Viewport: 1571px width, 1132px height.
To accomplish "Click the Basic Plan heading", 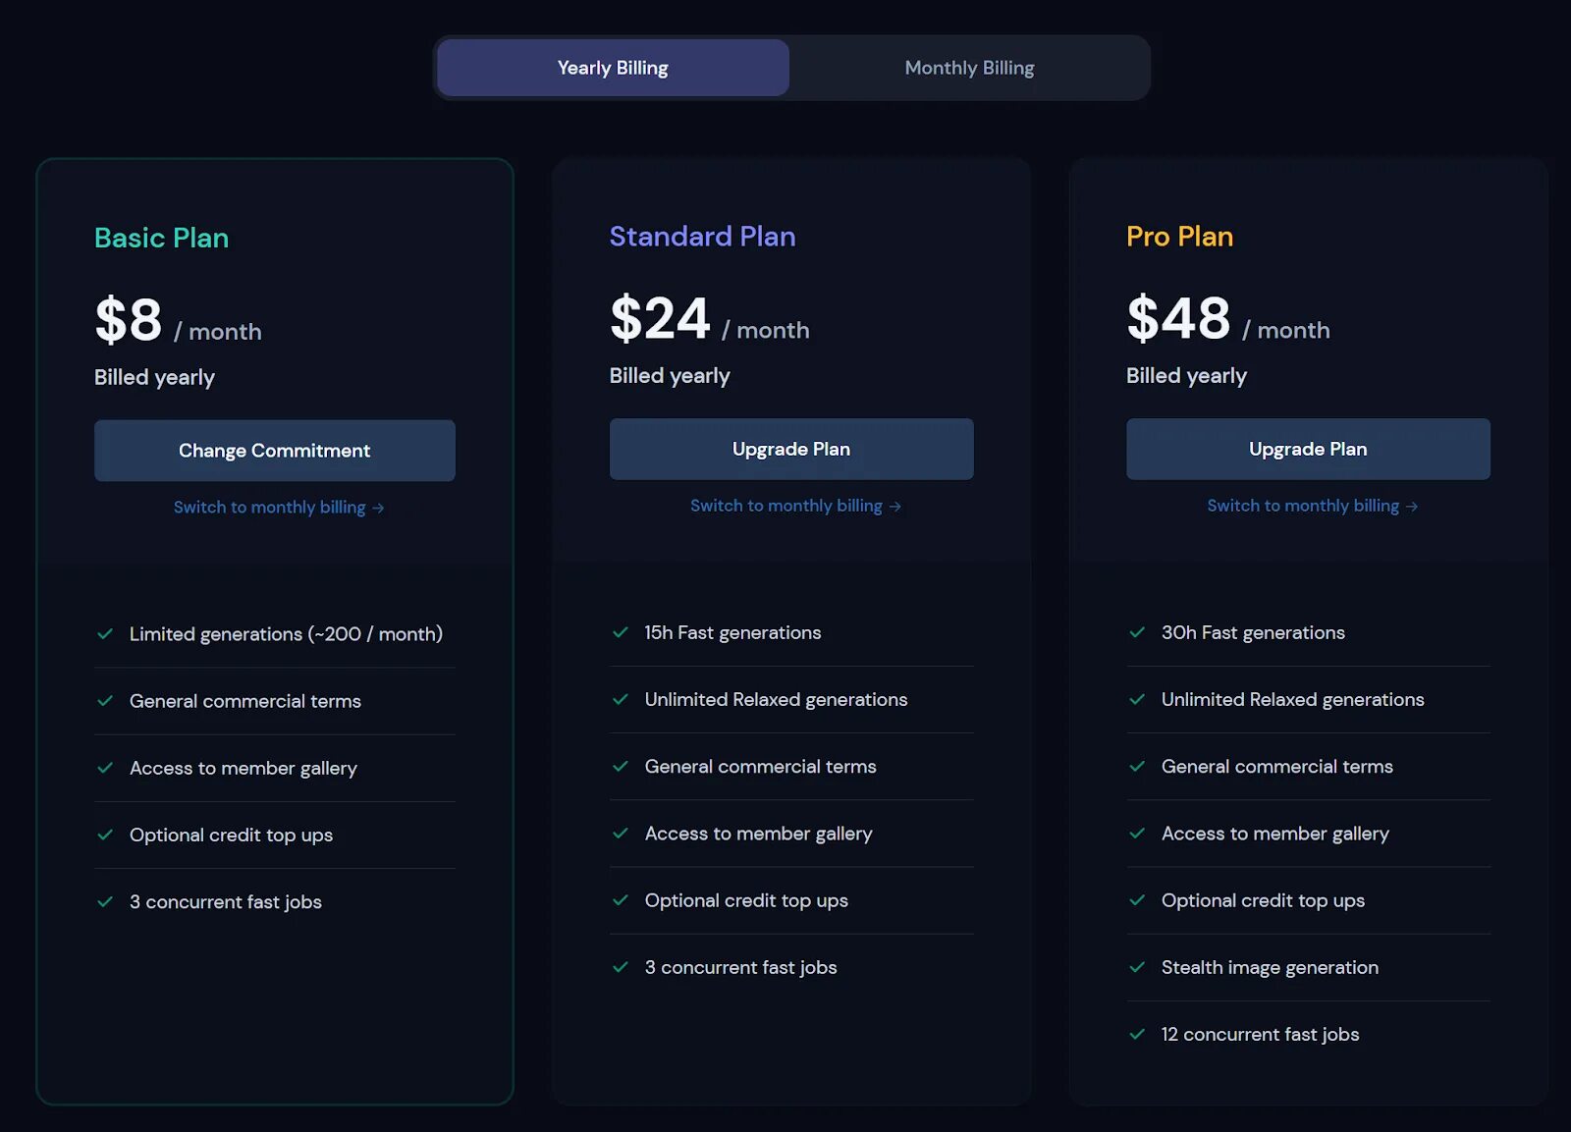I will click(x=161, y=238).
